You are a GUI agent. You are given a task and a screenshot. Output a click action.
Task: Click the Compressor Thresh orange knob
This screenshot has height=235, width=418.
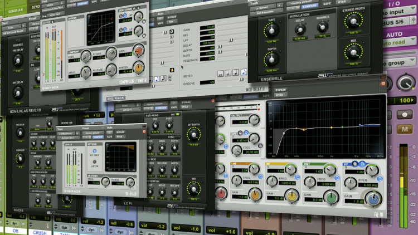coord(138,68)
